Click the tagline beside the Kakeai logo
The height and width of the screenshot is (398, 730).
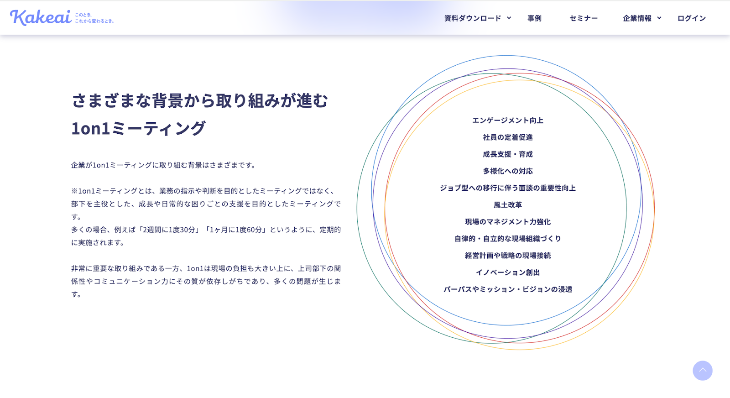[94, 18]
